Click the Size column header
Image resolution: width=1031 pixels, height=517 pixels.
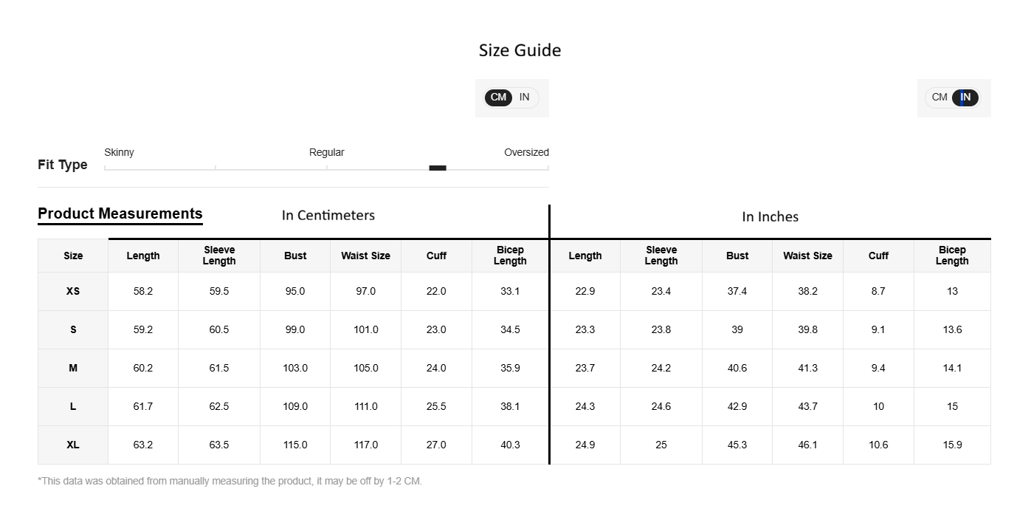coord(73,256)
